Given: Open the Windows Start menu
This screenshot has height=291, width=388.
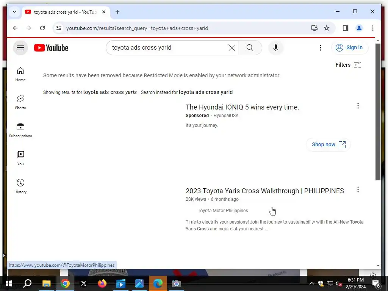Looking at the screenshot, I should coord(9,283).
